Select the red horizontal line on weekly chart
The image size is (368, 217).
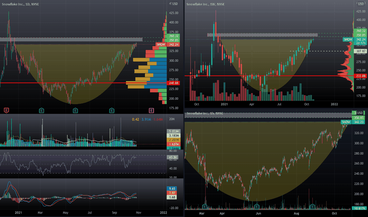[x=269, y=76]
